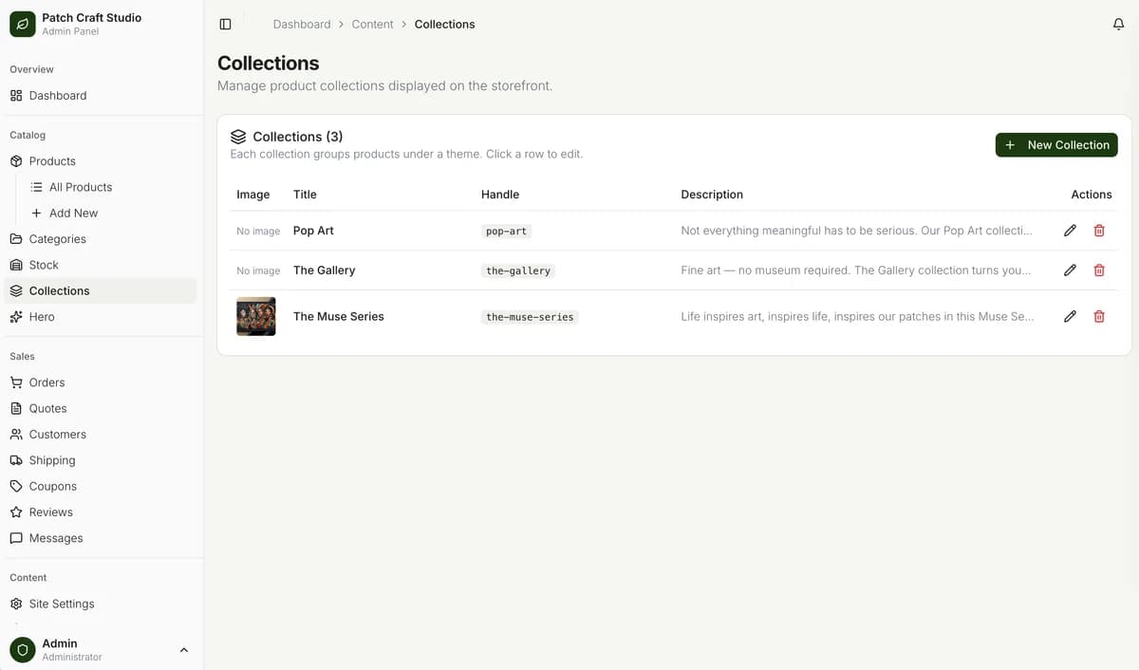The width and height of the screenshot is (1139, 670).
Task: Open the Hero sidebar item
Action: (42, 317)
